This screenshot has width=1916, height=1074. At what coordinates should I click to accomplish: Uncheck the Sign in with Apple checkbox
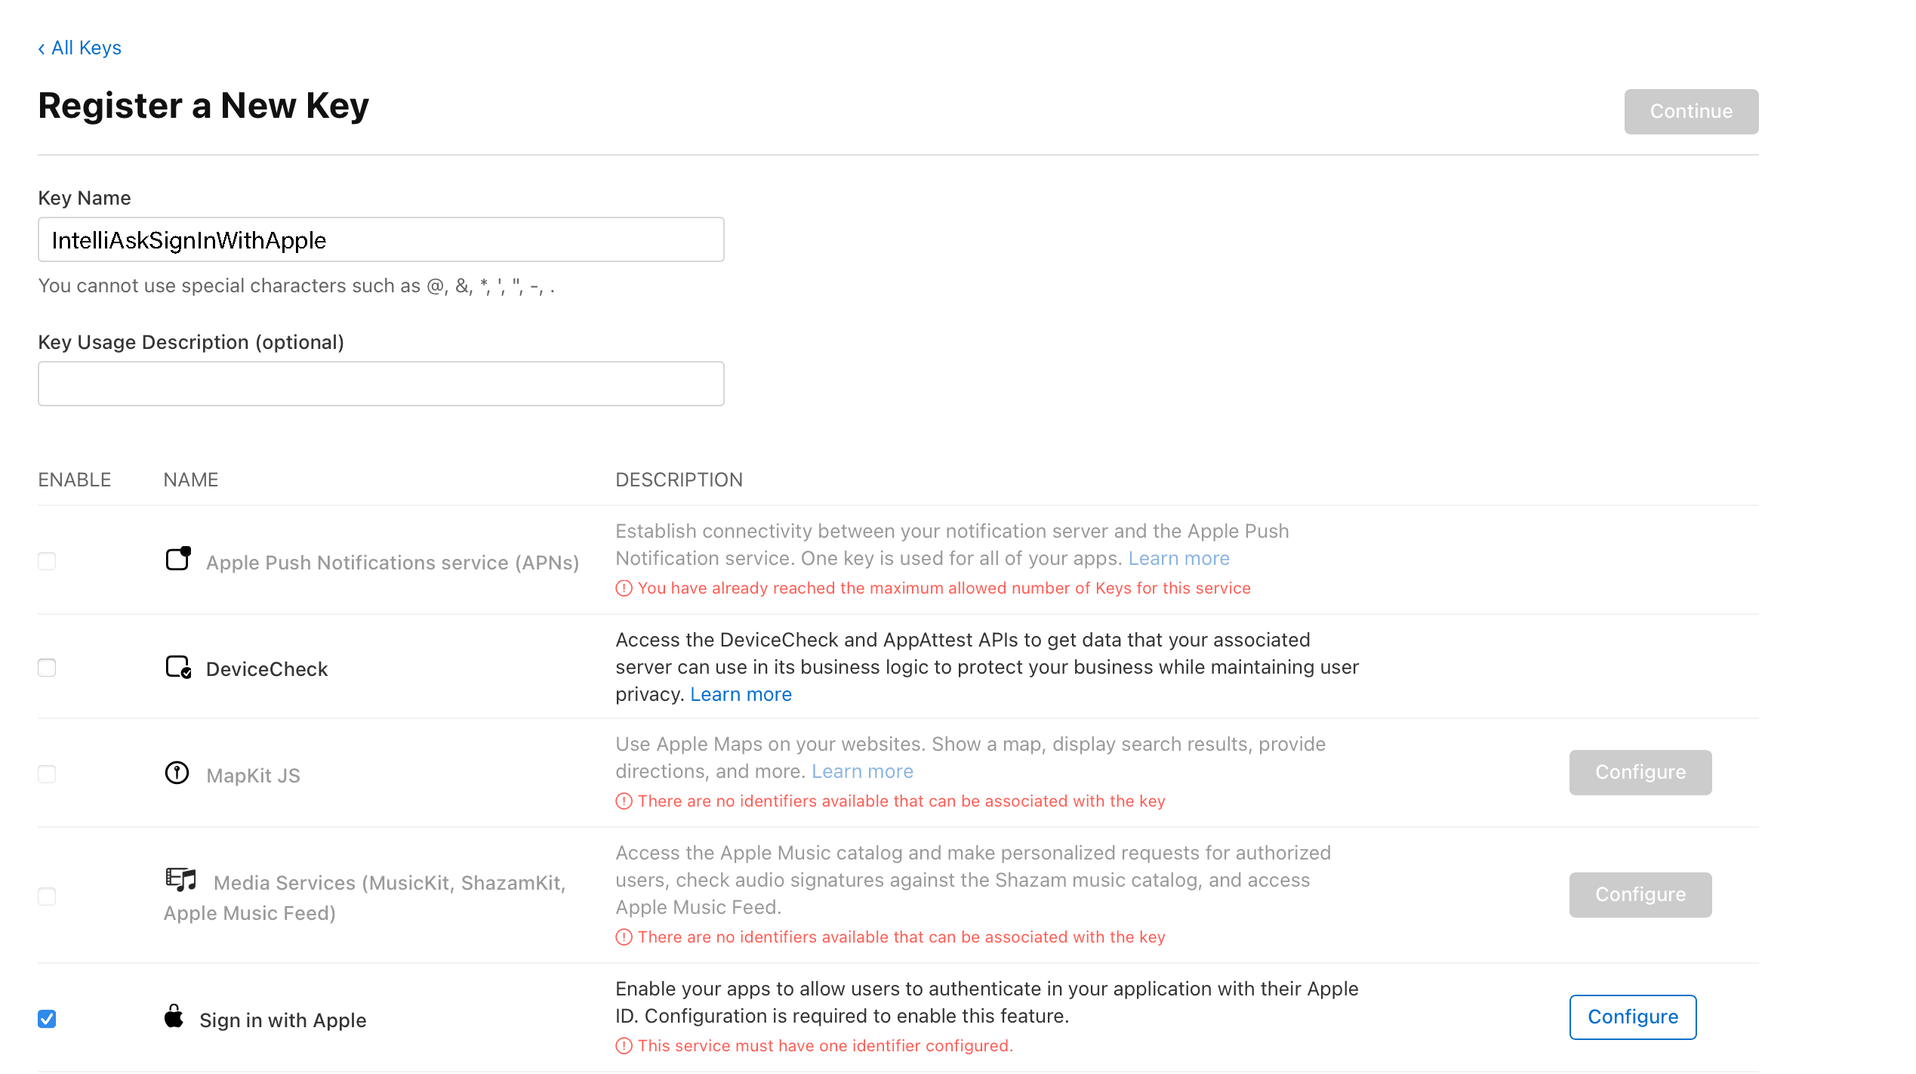tap(47, 1019)
